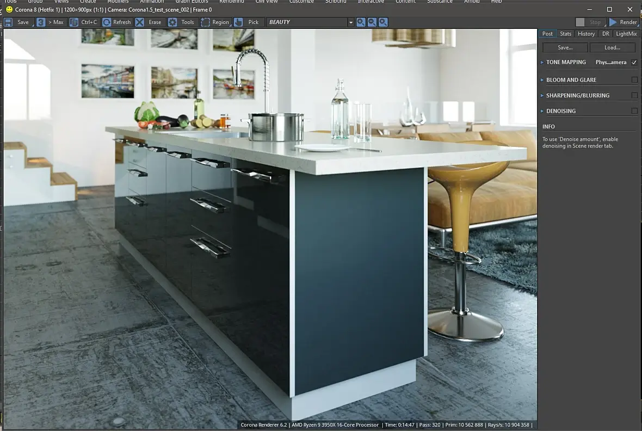Screen dimensions: 642x431
Task: Click the Load... button
Action: (x=613, y=47)
